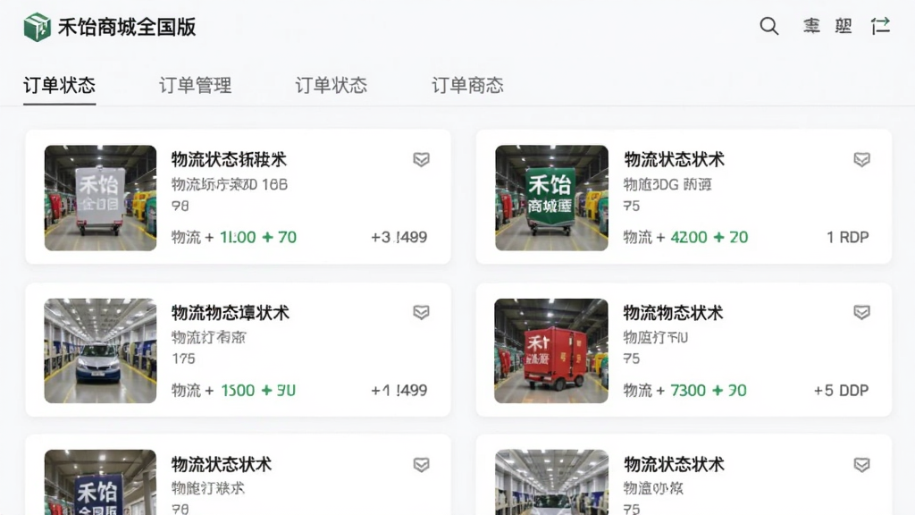Screen dimensions: 915x515
Task: Click the header glyph just before the swap arrows
Action: (844, 26)
